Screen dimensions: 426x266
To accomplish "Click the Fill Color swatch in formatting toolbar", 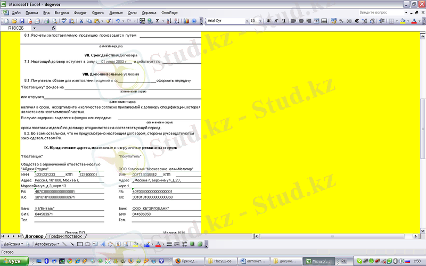I will coord(402,21).
